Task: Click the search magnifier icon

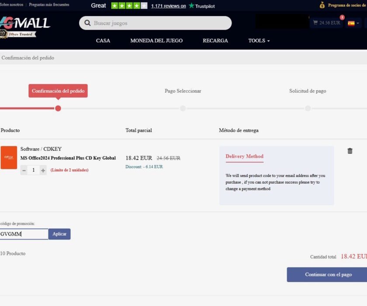Action: (x=87, y=23)
